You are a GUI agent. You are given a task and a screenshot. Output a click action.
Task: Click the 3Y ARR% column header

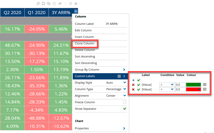61,13
